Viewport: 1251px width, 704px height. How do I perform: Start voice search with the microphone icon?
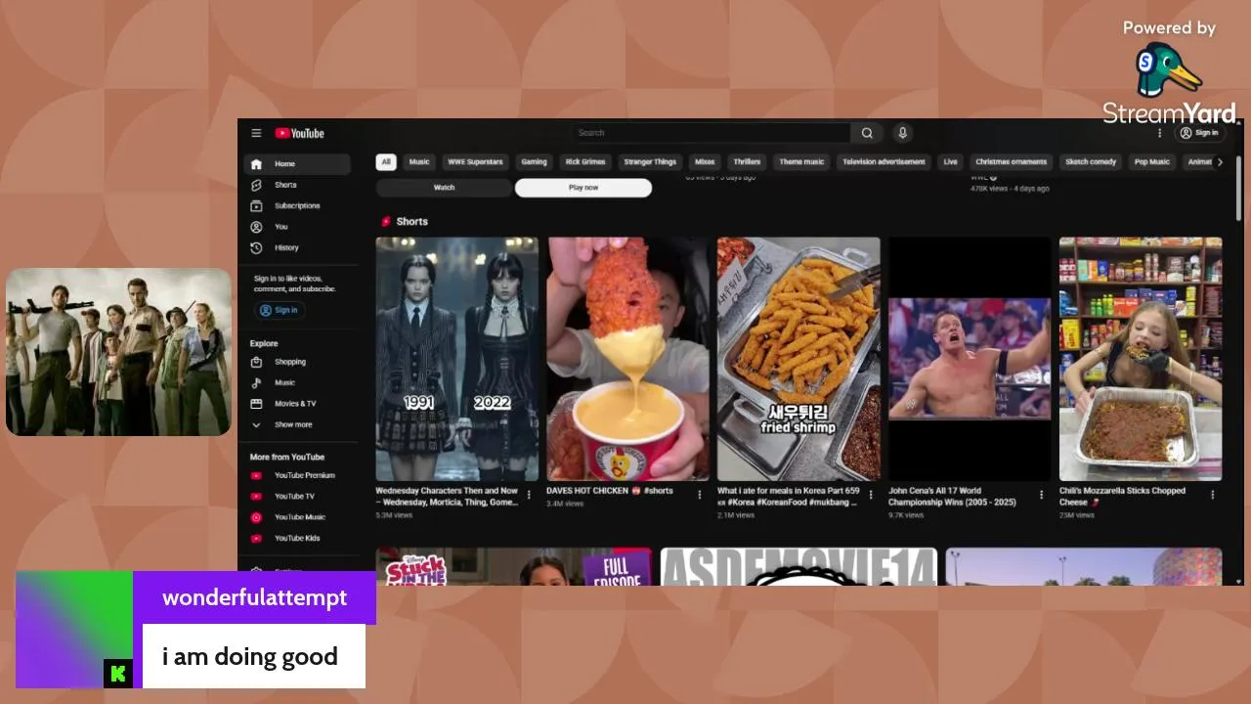(902, 133)
